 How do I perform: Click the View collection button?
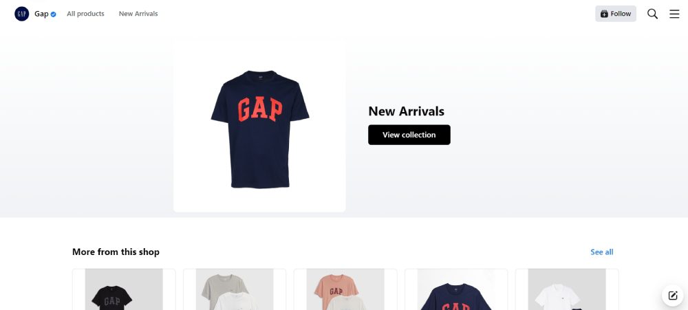click(409, 135)
